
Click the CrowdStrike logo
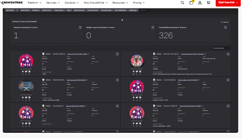tap(12, 3)
